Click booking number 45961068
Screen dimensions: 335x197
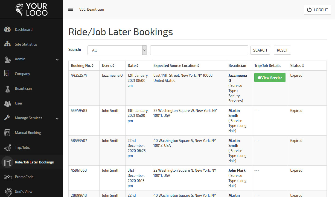click(79, 170)
